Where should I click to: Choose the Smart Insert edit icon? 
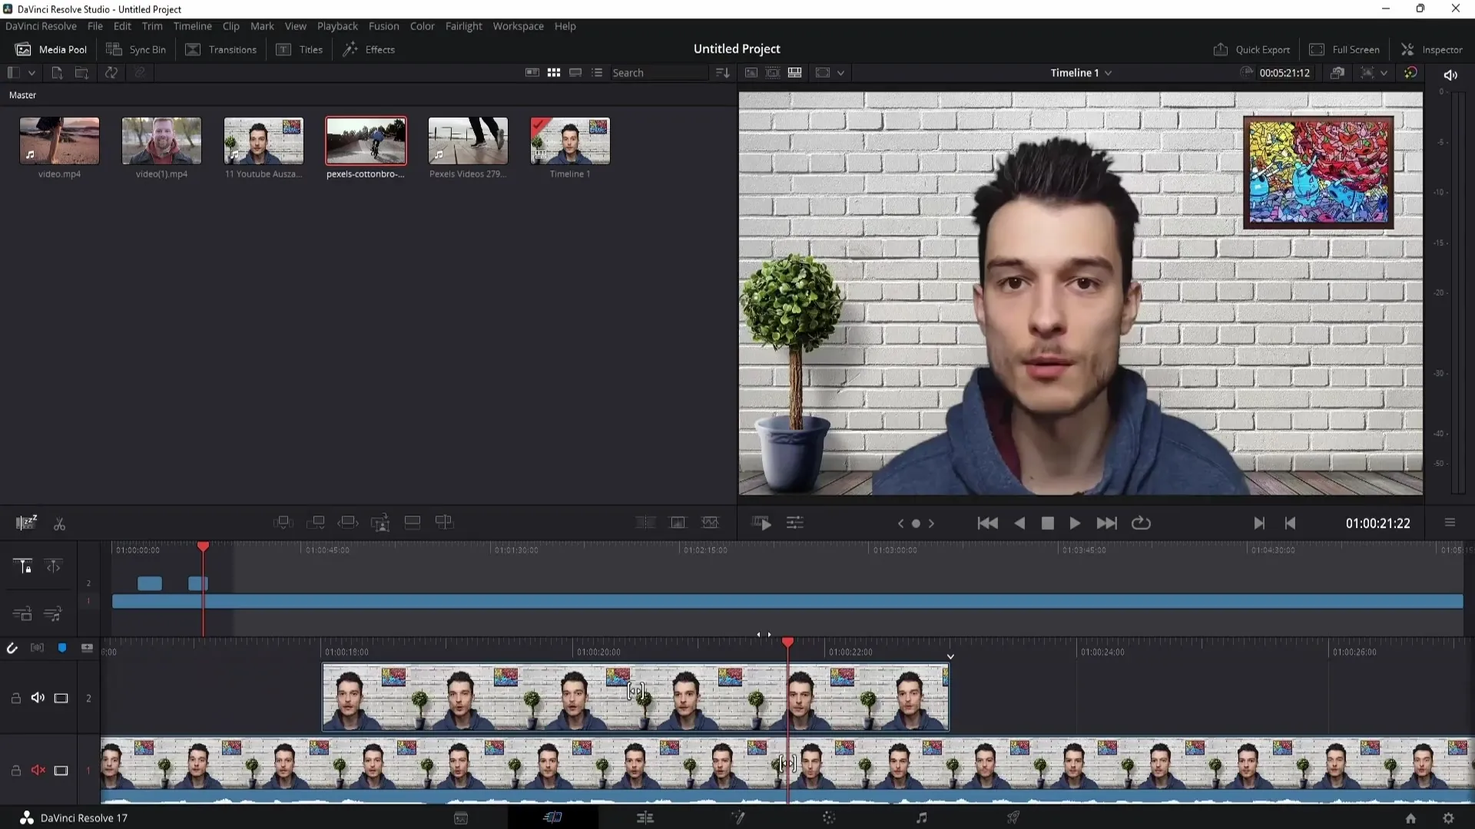(283, 523)
